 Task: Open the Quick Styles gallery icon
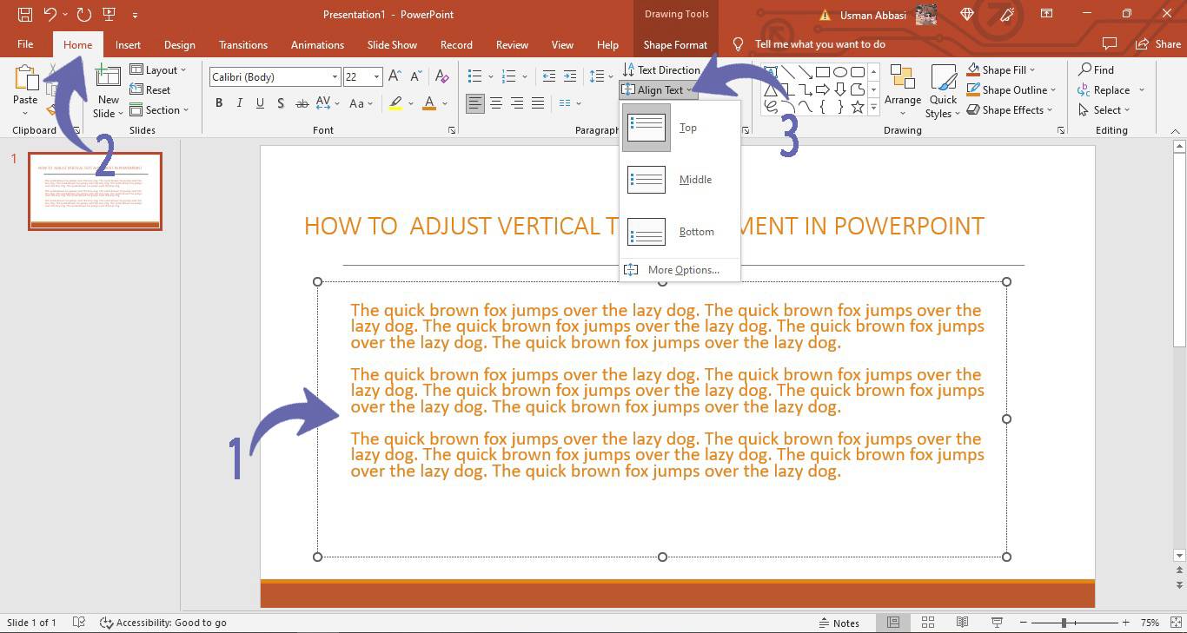pyautogui.click(x=943, y=78)
